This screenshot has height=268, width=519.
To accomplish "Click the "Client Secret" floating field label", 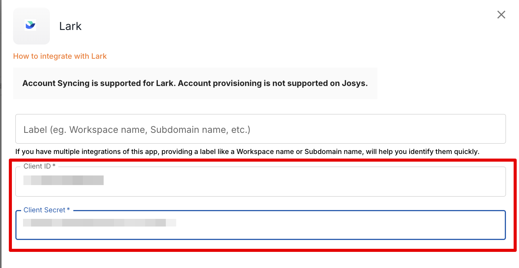I will pos(44,210).
